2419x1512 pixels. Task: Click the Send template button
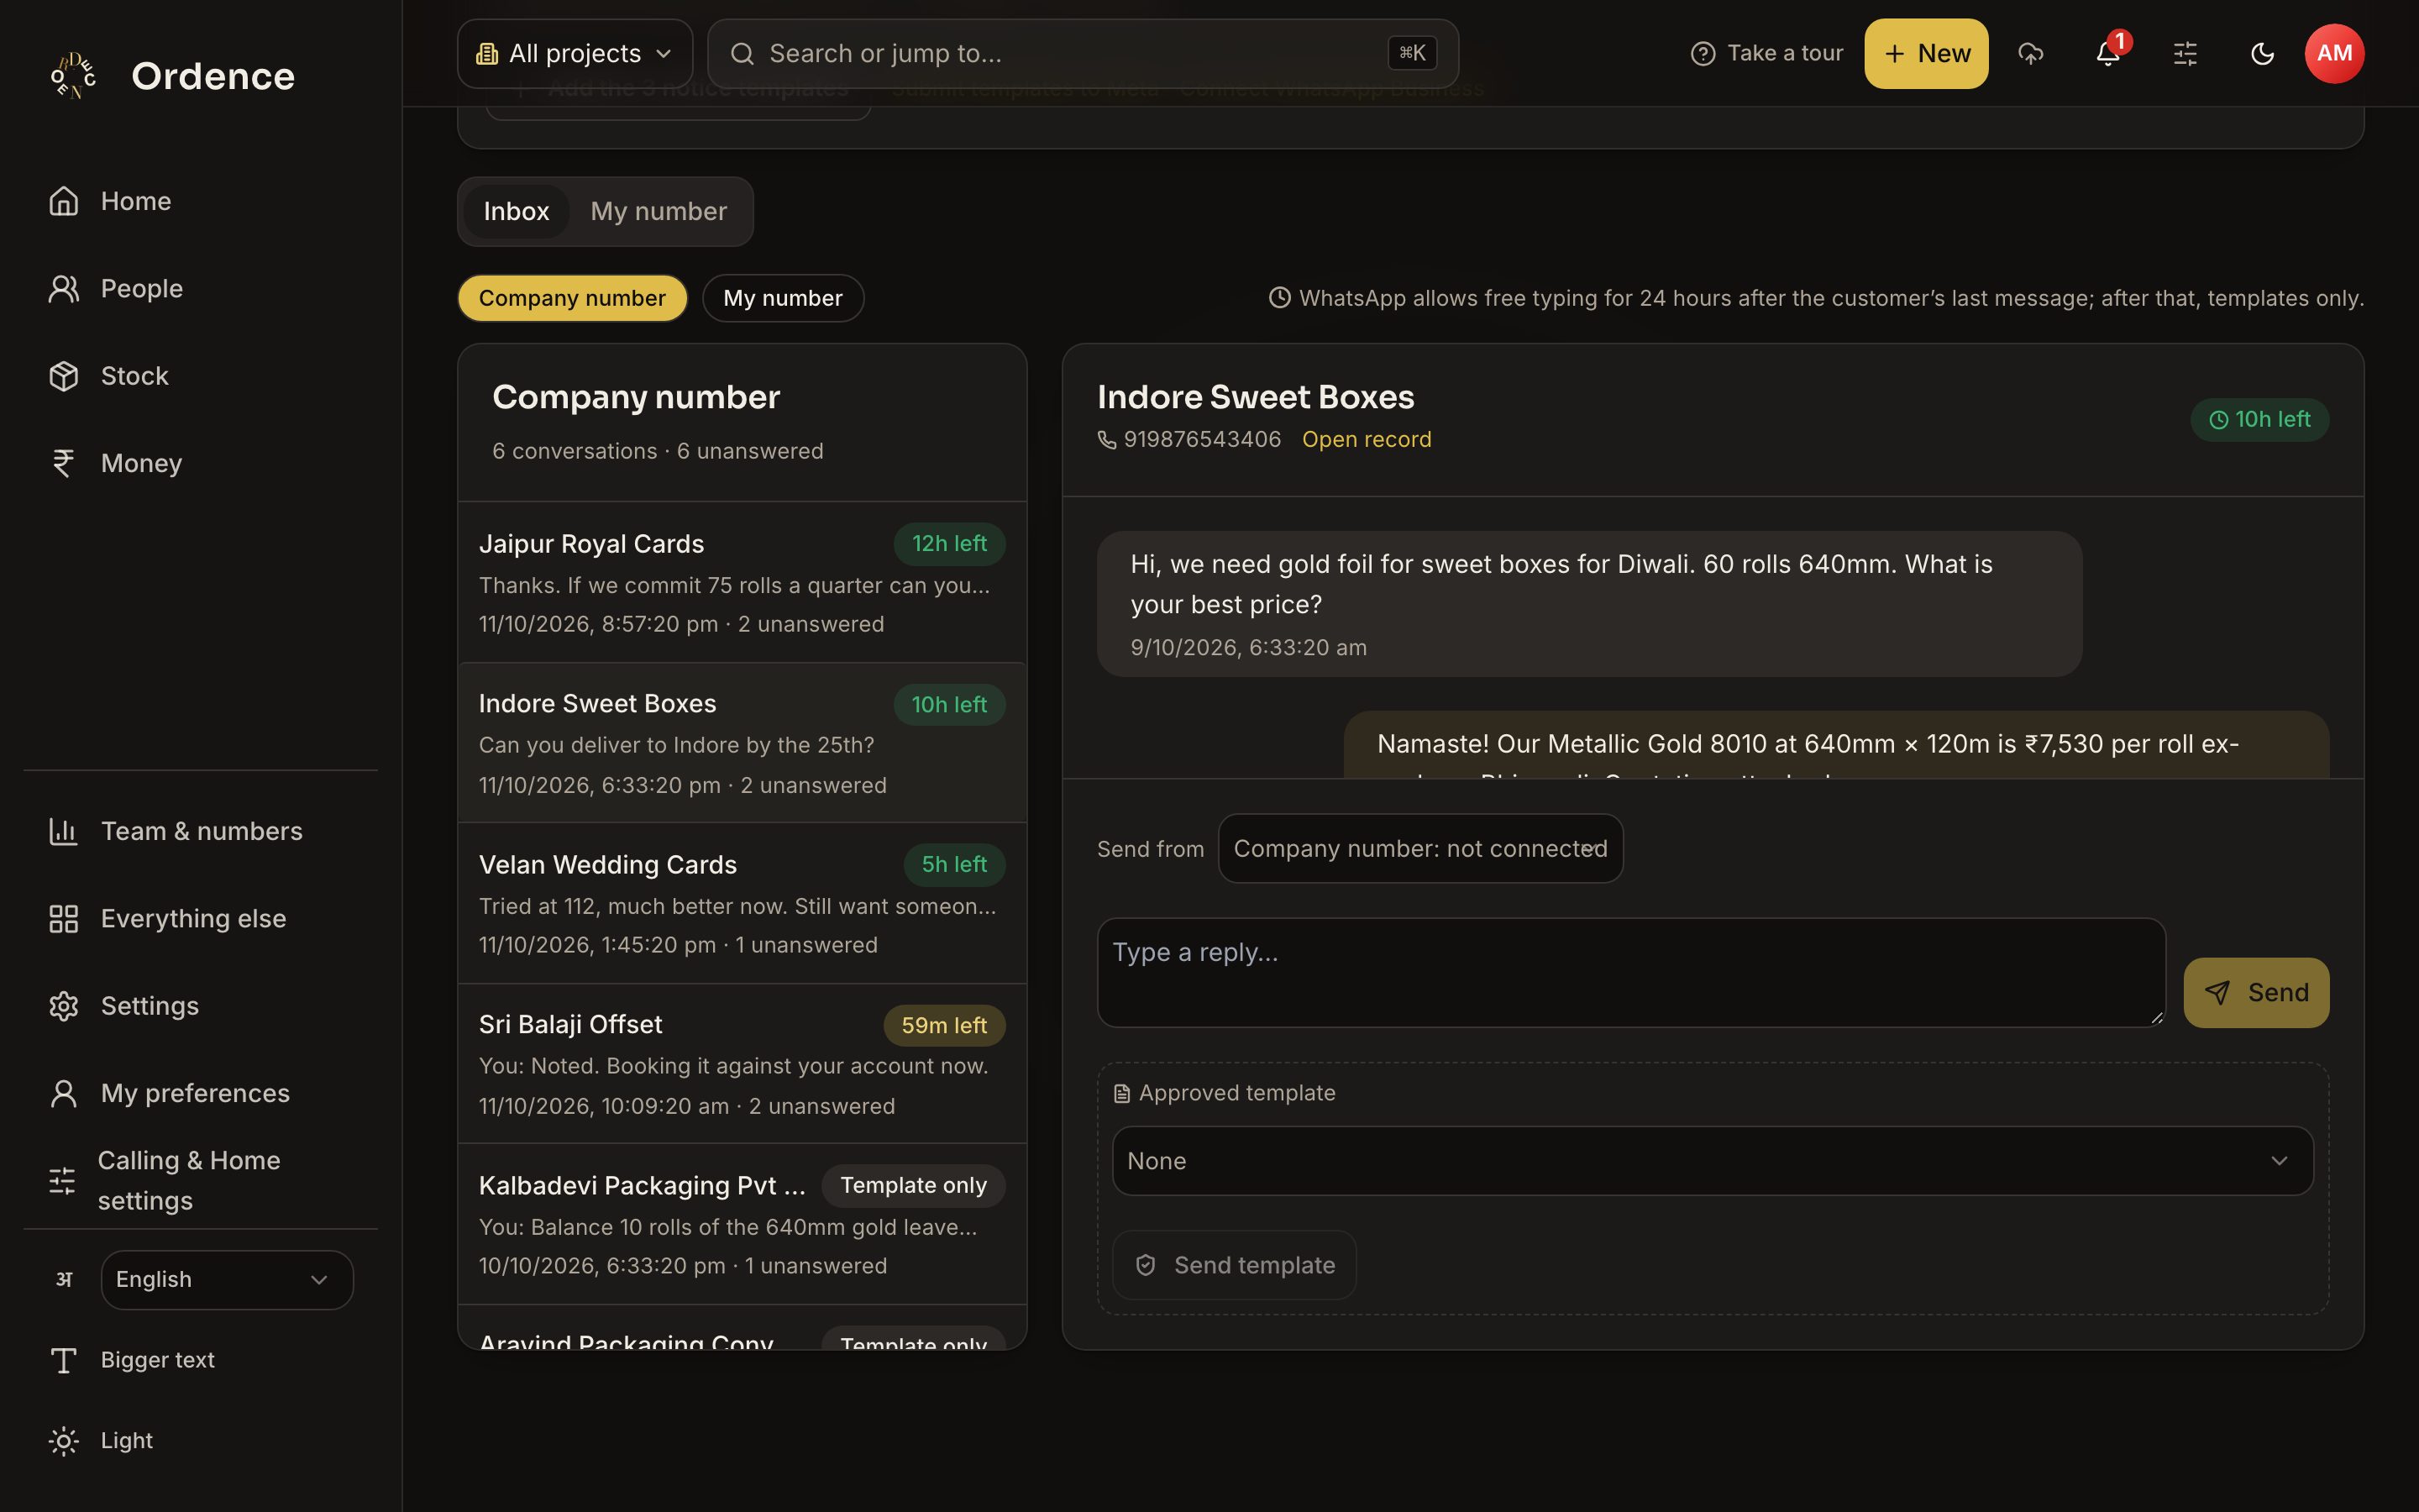point(1235,1265)
